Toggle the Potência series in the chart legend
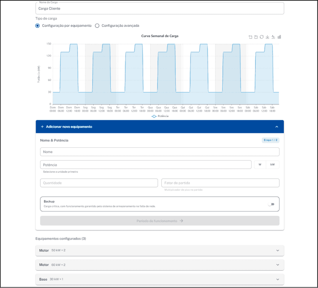The width and height of the screenshot is (318, 288). pyautogui.click(x=160, y=116)
